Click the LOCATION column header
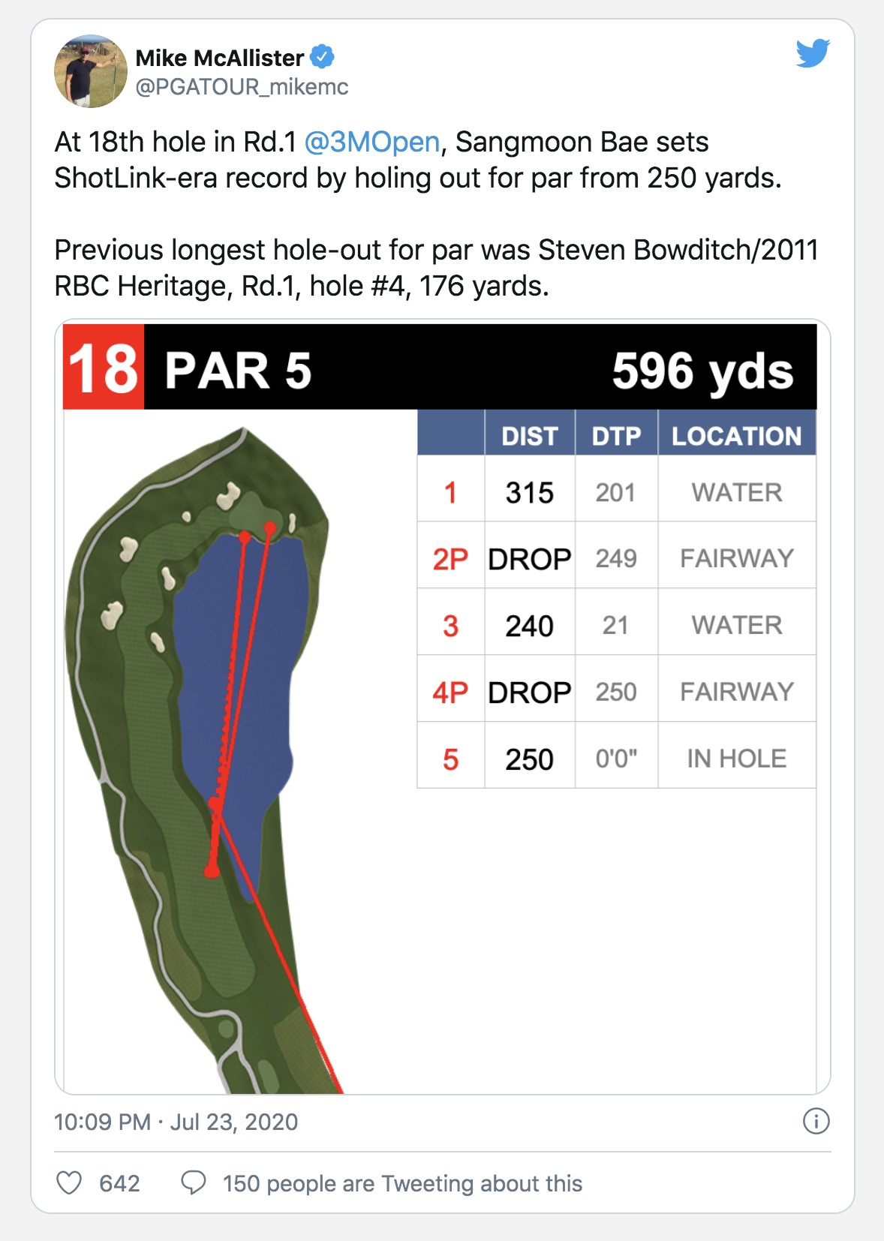 (x=736, y=436)
